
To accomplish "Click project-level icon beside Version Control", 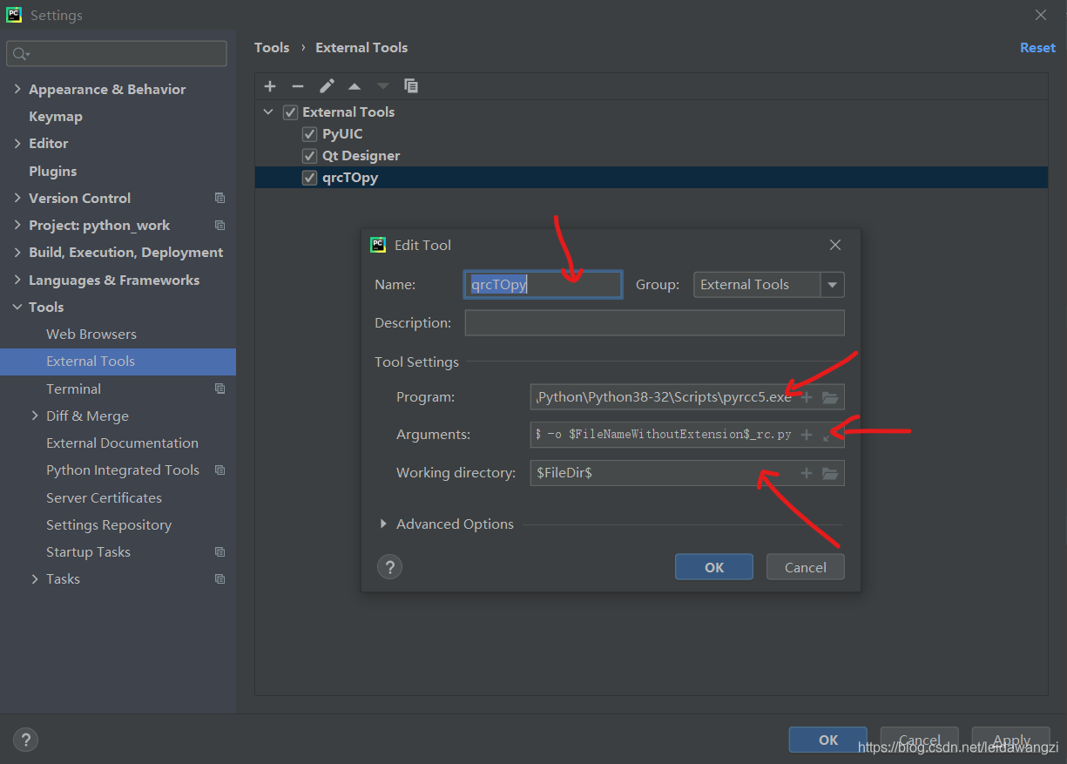I will (219, 198).
